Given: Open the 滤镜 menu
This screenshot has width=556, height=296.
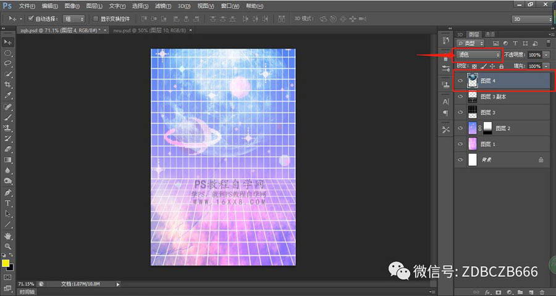Looking at the screenshot, I should tap(162, 6).
